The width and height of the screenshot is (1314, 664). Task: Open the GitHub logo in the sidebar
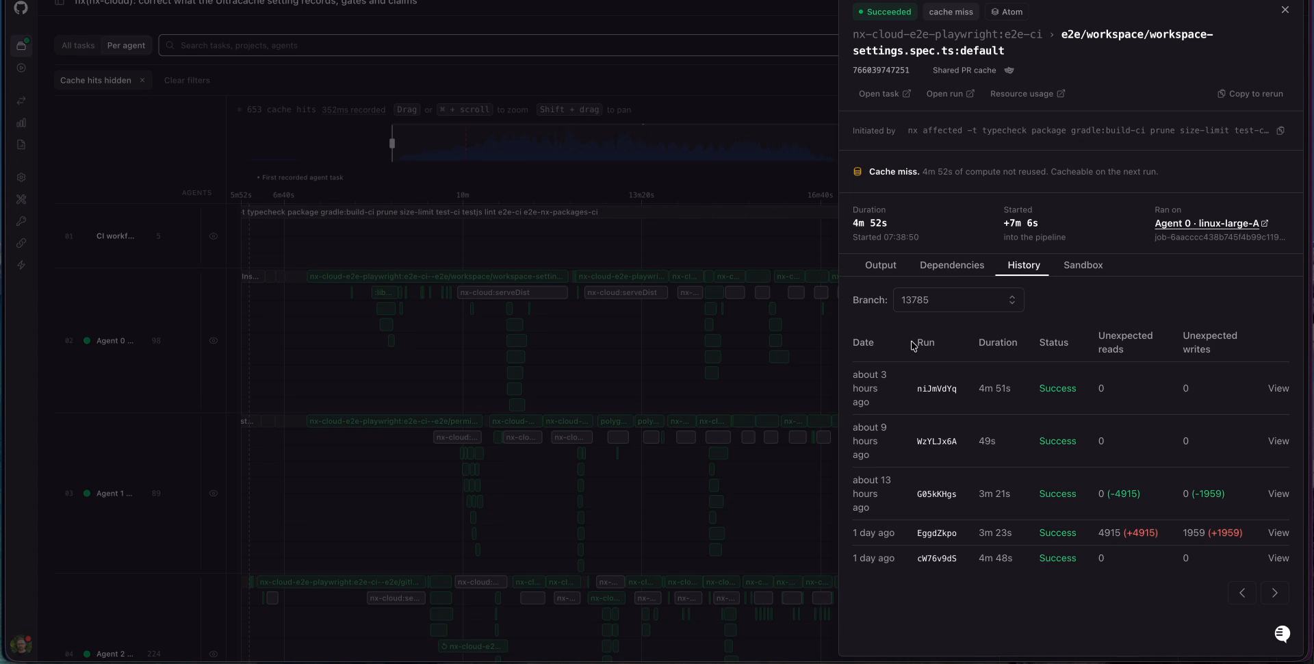click(x=21, y=8)
